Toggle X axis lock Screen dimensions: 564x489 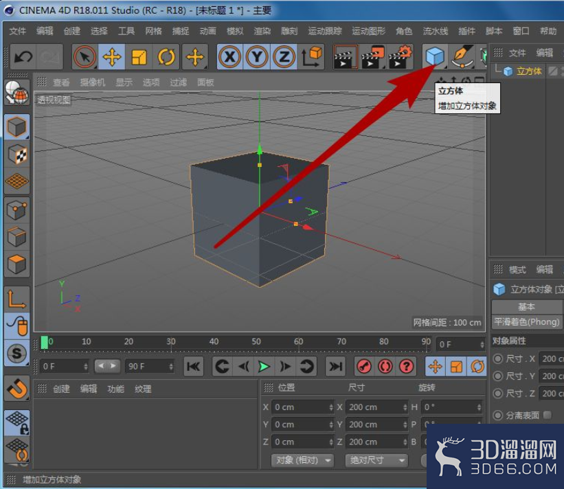(x=230, y=57)
